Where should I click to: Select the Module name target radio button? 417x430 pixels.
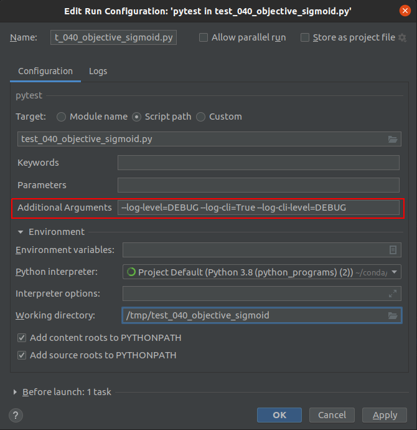[x=61, y=117]
